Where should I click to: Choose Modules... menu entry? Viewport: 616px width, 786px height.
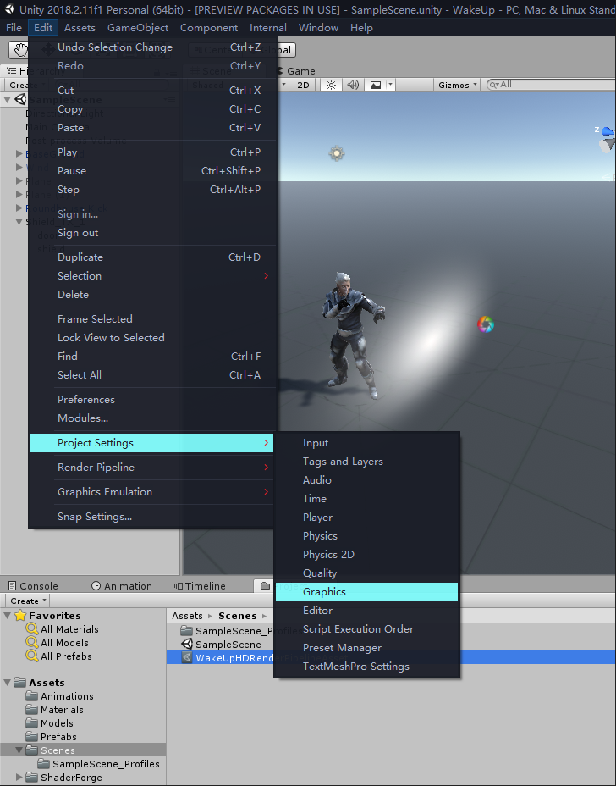(151, 418)
